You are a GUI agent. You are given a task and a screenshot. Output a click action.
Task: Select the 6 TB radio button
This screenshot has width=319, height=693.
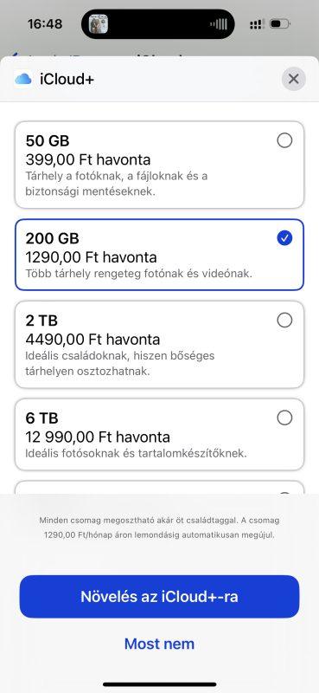pos(284,418)
